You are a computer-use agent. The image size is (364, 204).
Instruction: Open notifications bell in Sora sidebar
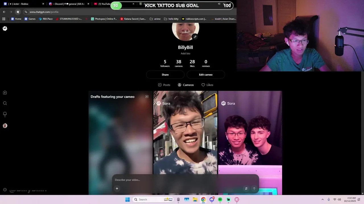click(5, 114)
